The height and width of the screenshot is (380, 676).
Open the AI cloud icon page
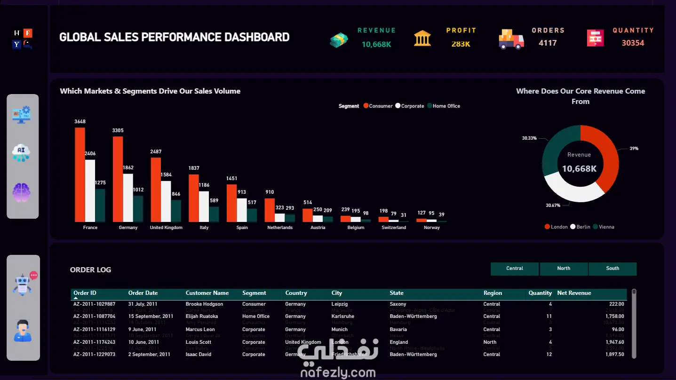pos(21,153)
